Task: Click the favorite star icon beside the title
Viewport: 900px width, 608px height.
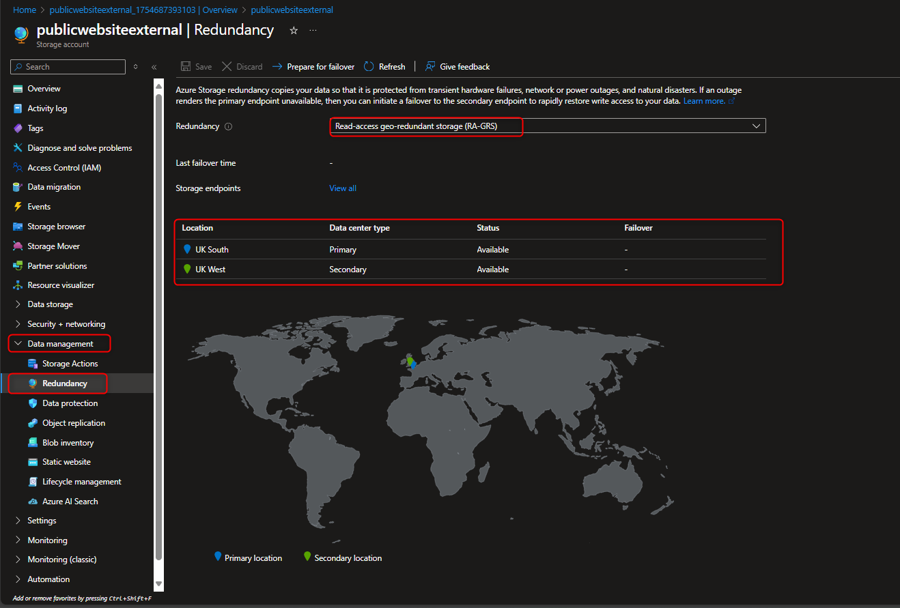Action: click(294, 31)
